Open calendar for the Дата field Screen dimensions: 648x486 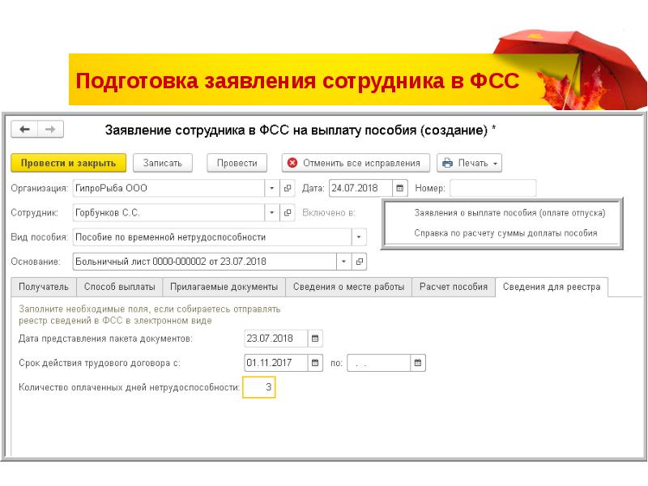click(400, 188)
